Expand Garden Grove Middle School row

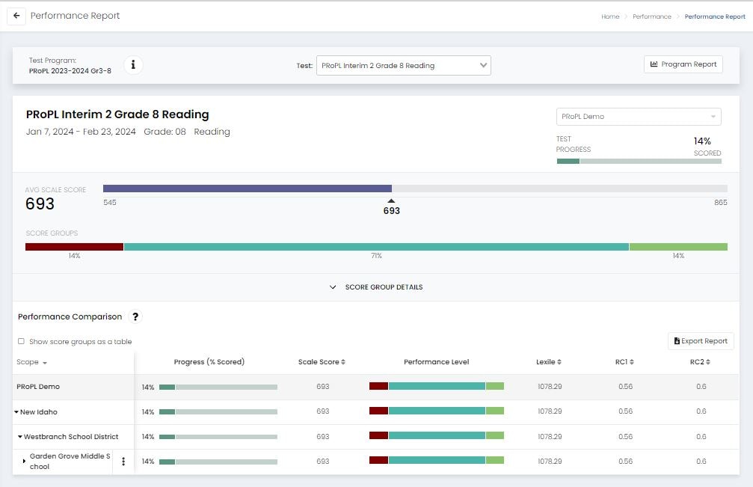24,462
